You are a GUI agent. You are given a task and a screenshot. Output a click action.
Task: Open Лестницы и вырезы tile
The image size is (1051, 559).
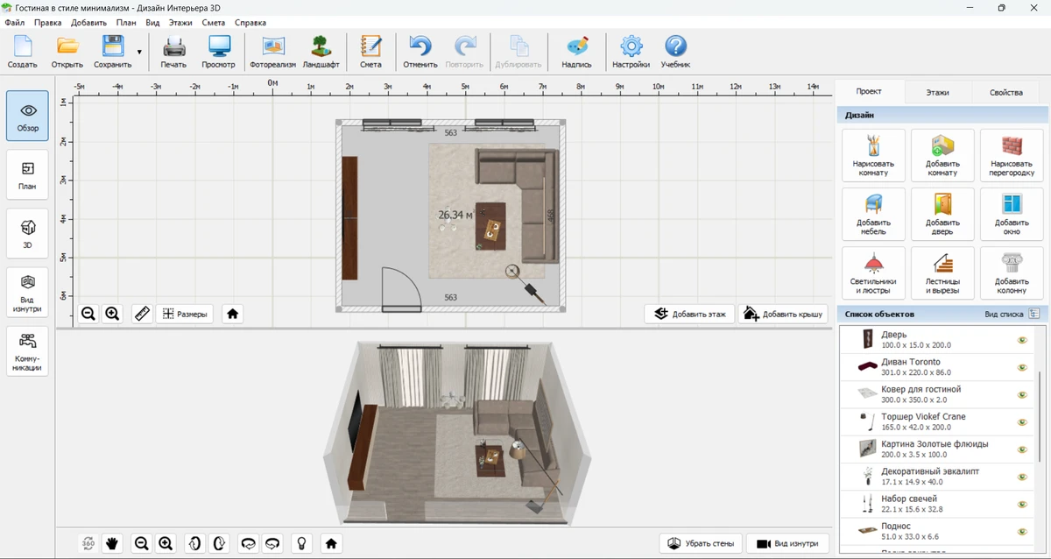[x=942, y=272]
